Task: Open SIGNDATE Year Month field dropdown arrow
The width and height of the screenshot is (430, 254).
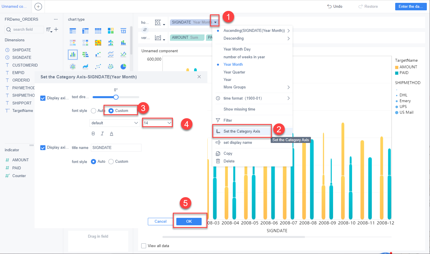Action: [x=215, y=22]
